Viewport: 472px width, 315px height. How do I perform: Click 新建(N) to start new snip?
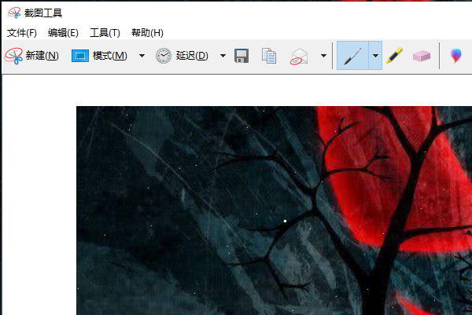(32, 56)
